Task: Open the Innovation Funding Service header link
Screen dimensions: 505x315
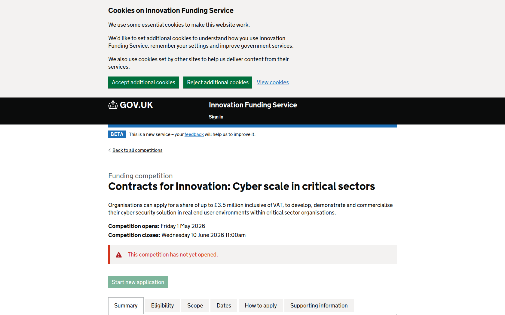Action: pyautogui.click(x=253, y=105)
